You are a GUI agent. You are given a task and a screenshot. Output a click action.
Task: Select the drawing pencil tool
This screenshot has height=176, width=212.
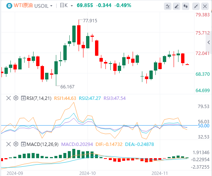[x=177, y=6]
